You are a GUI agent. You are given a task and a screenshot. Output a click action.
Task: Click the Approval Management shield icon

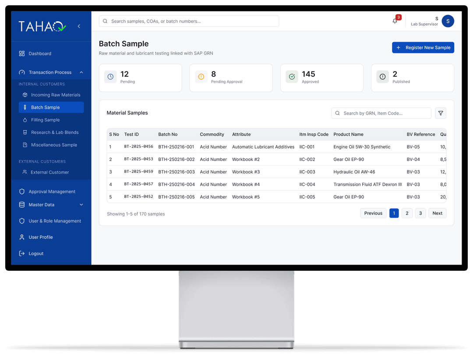(x=22, y=191)
